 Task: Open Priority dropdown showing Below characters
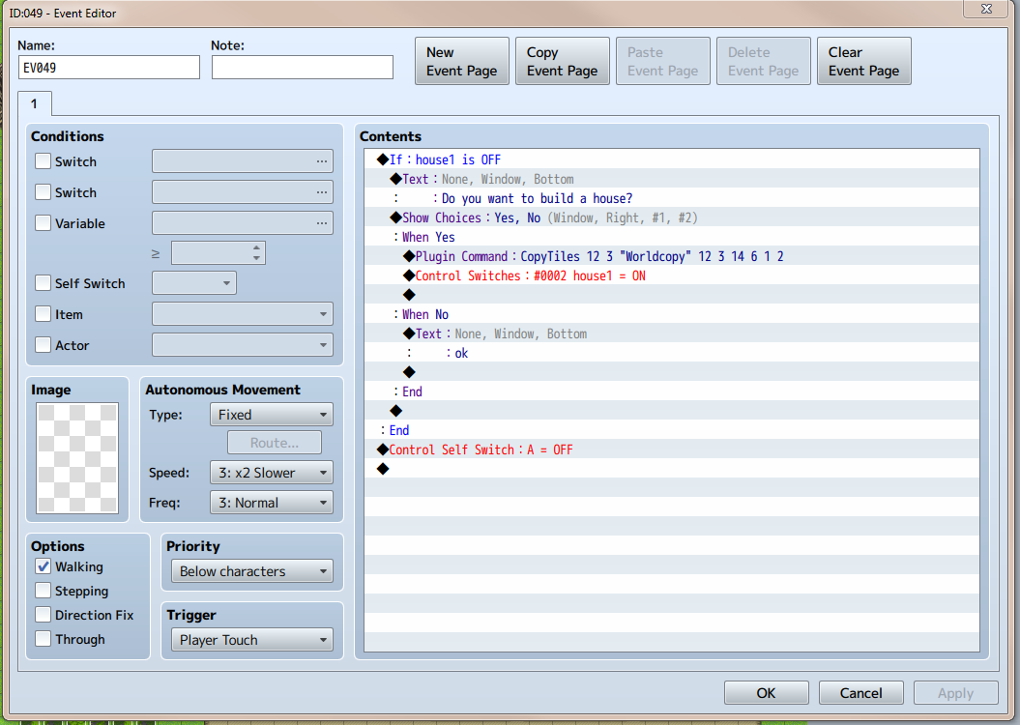click(x=252, y=571)
